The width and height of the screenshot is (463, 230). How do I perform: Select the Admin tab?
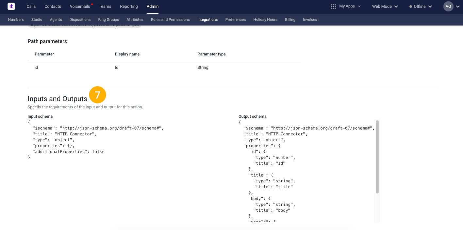[153, 7]
